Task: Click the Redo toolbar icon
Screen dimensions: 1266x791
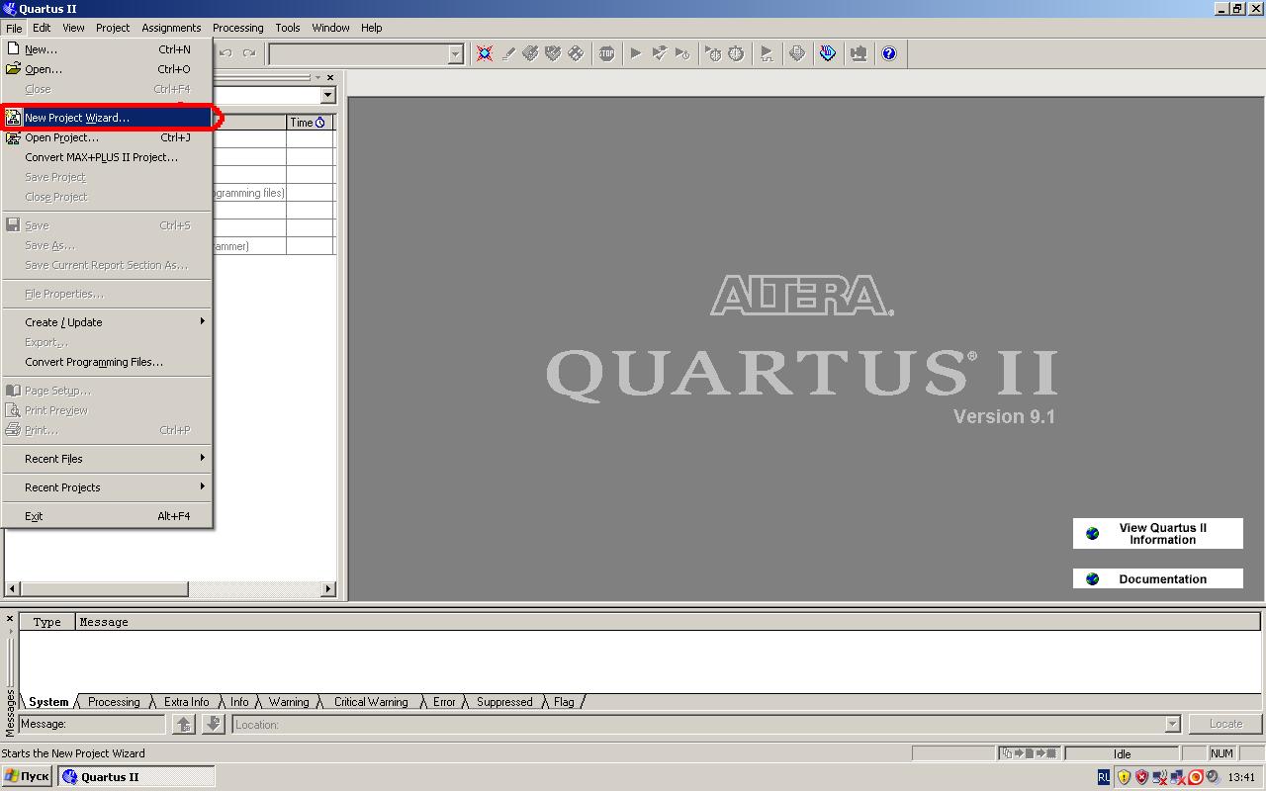Action: click(249, 53)
